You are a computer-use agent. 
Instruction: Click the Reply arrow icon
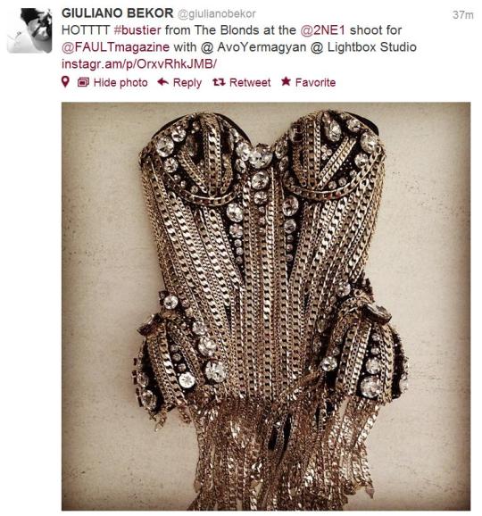162,82
